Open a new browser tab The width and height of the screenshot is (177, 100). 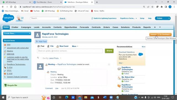coord(97,2)
